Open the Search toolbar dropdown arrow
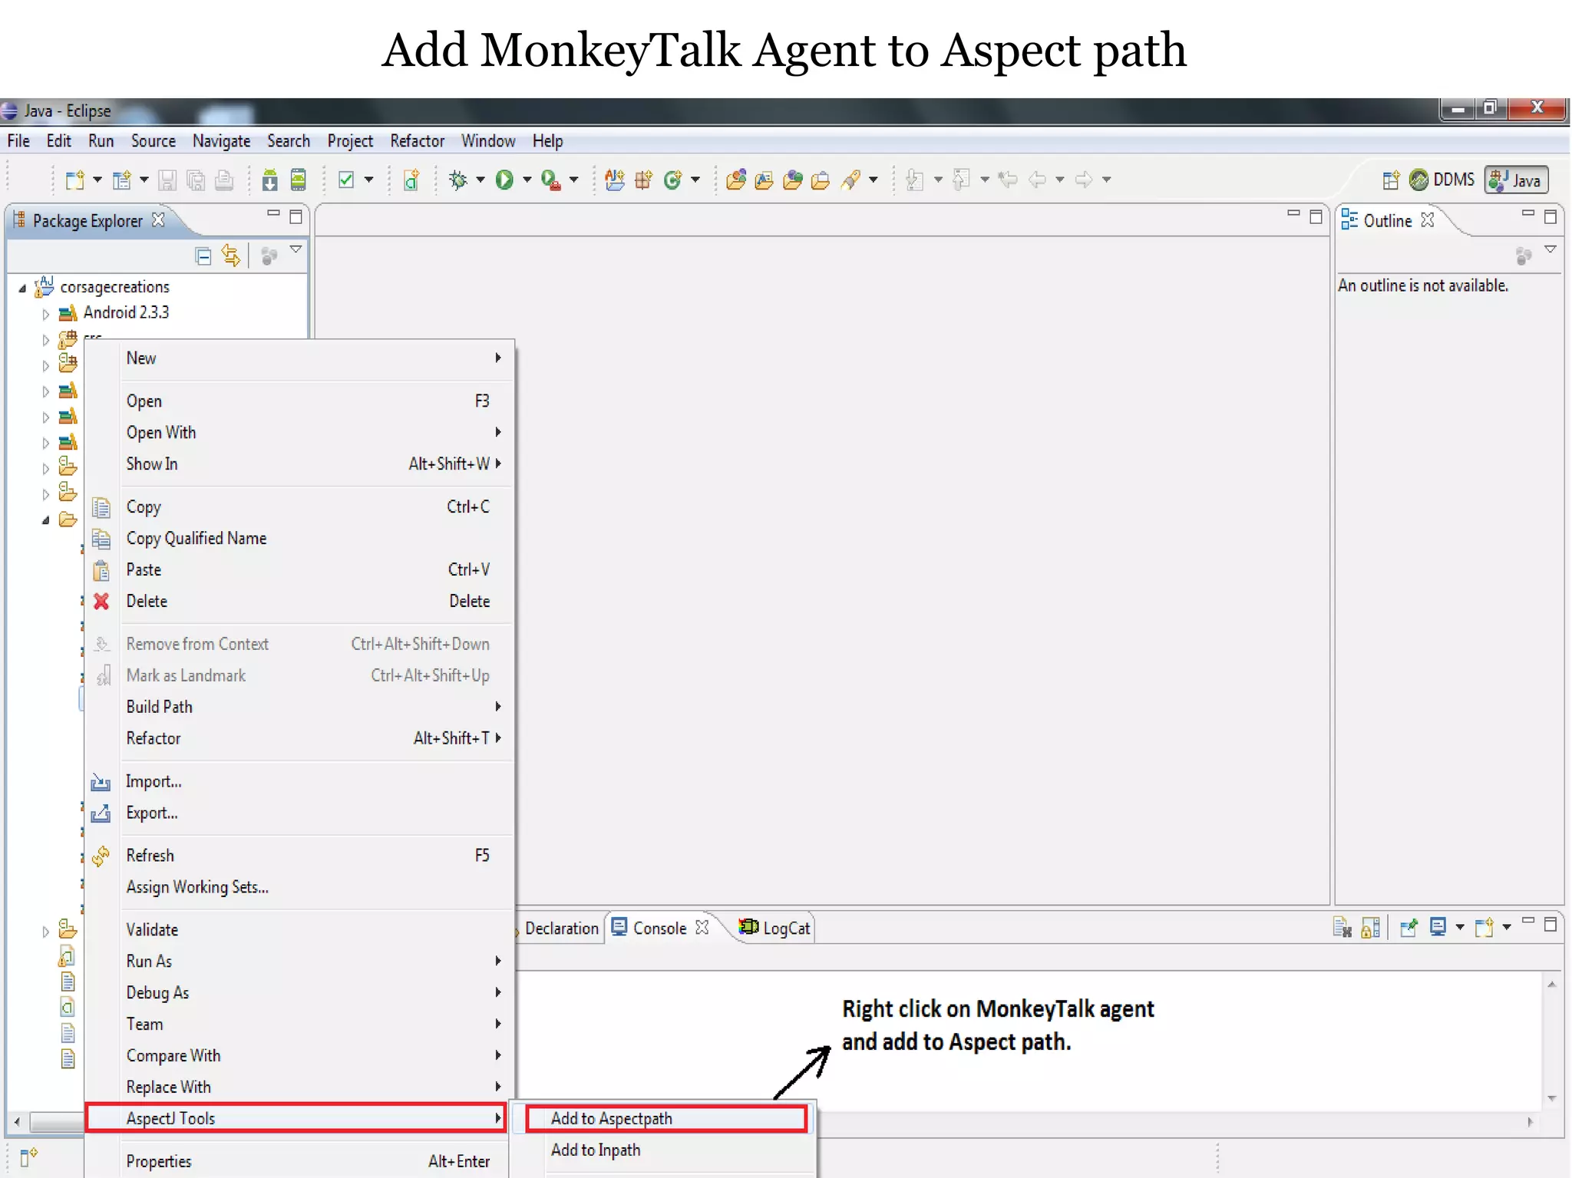 pos(874,180)
